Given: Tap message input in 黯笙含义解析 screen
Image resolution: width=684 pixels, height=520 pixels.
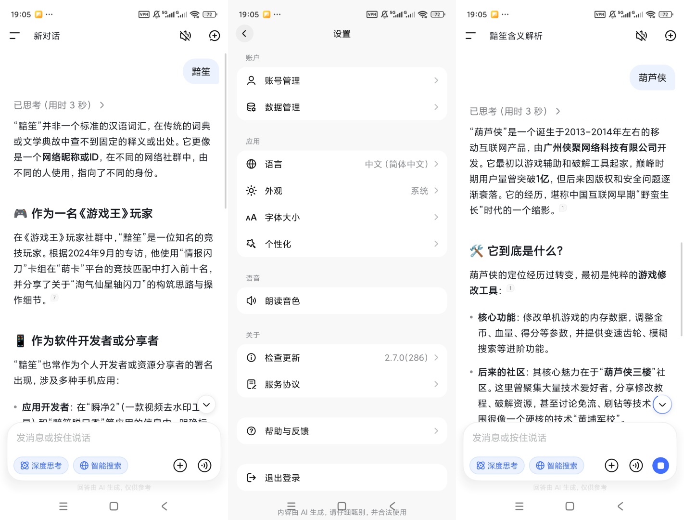Looking at the screenshot, I should 570,438.
